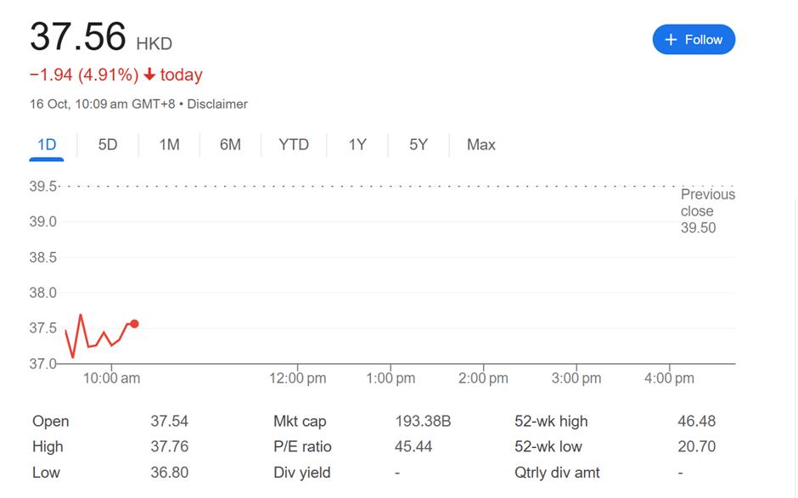Click the Mkt cap value 193.38B
This screenshot has height=498, width=798.
tap(423, 422)
